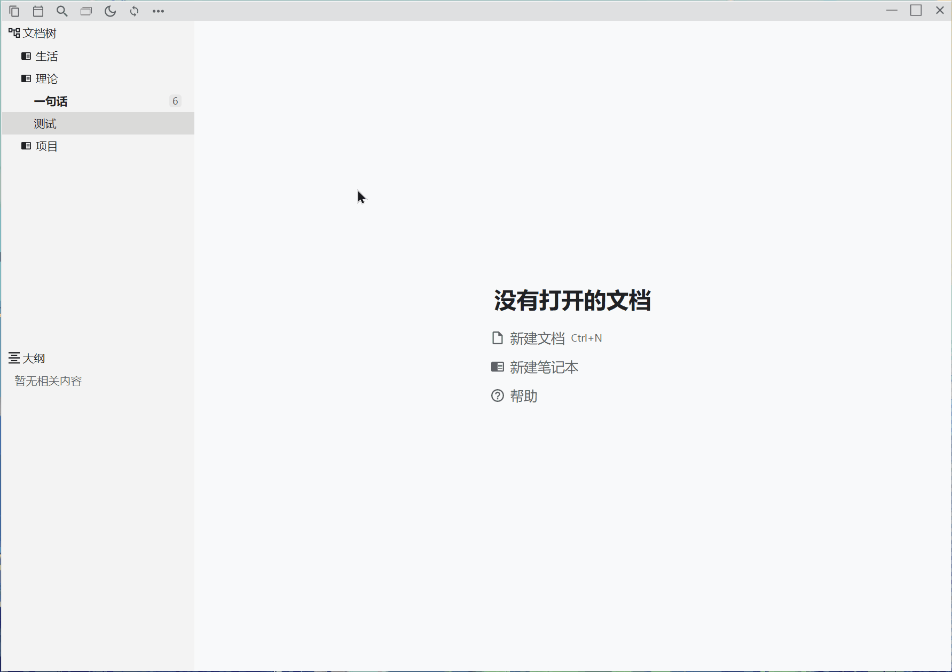
Task: Click the 理论 notebook icon
Action: point(26,78)
